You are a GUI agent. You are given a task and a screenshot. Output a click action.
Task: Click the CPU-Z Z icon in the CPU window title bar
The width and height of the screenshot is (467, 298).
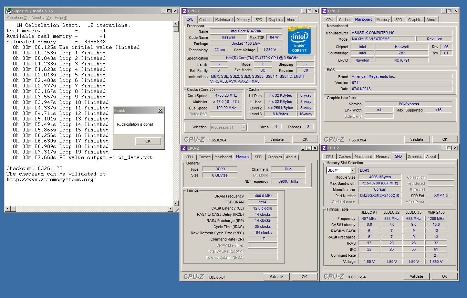click(185, 11)
